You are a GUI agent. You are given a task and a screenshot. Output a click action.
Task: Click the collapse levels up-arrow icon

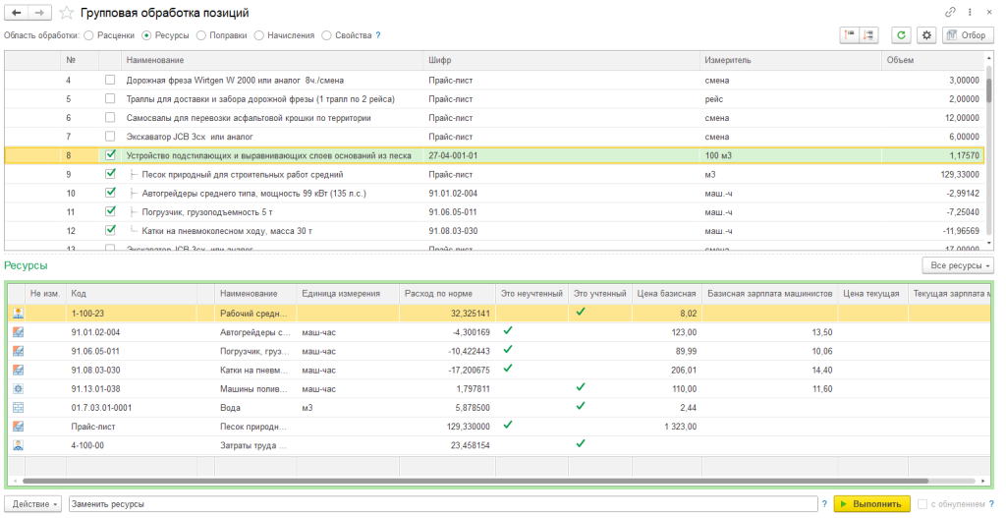tap(850, 35)
